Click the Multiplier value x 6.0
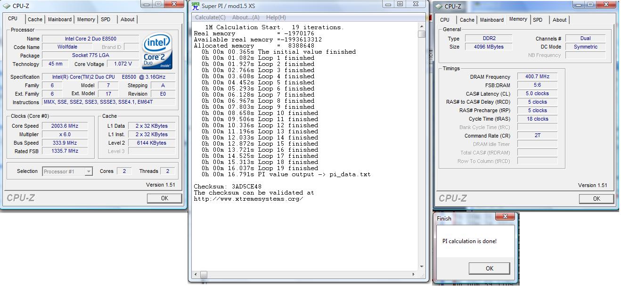Viewport: 621px width, 286px height. coord(65,134)
